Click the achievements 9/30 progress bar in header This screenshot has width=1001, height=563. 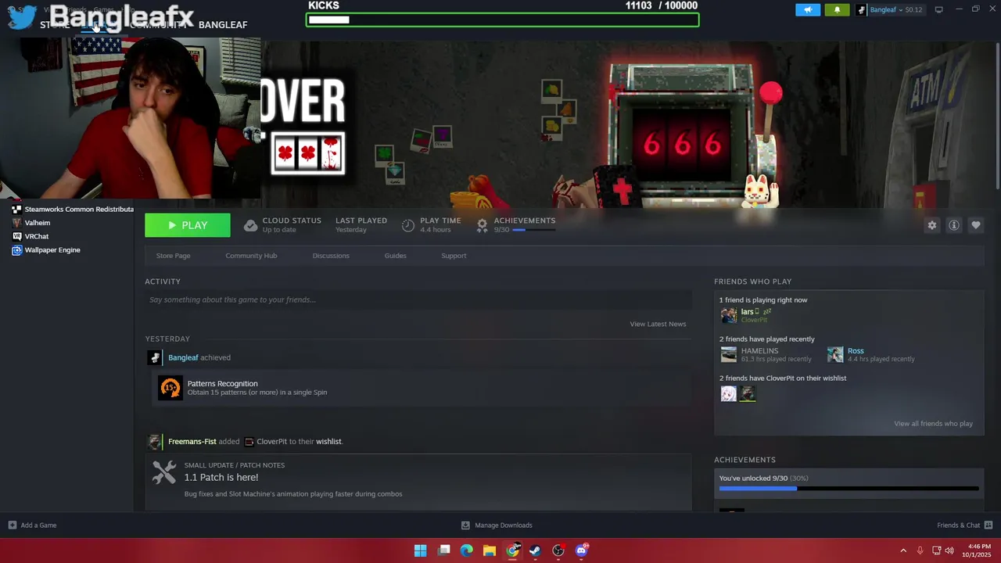click(x=533, y=230)
